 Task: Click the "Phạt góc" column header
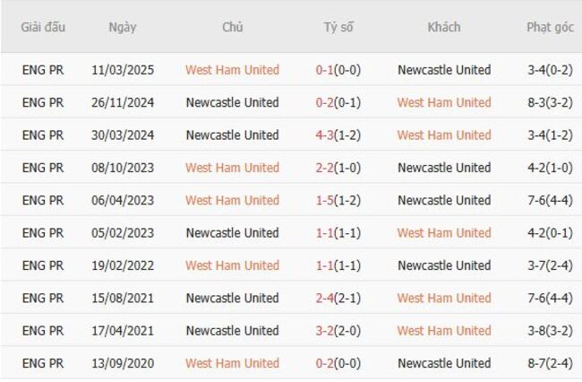pos(550,27)
